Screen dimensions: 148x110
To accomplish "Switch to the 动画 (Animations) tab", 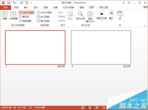I will (55, 7).
